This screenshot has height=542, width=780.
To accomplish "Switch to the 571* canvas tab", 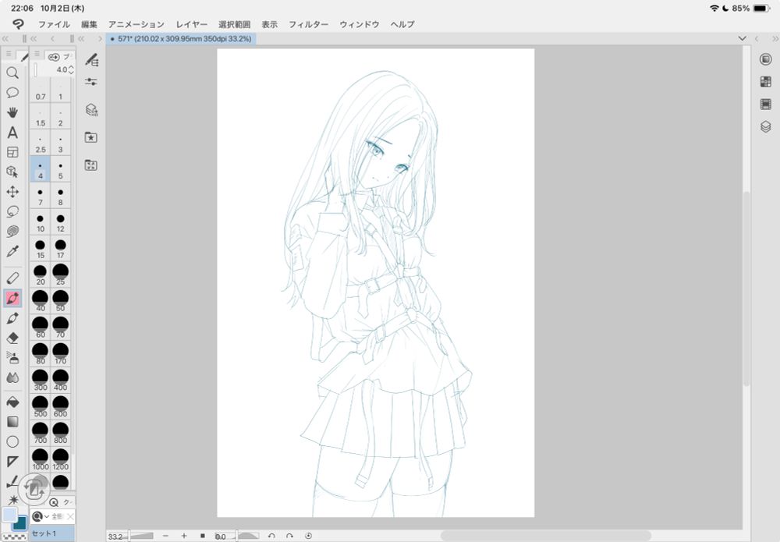I will pos(181,39).
